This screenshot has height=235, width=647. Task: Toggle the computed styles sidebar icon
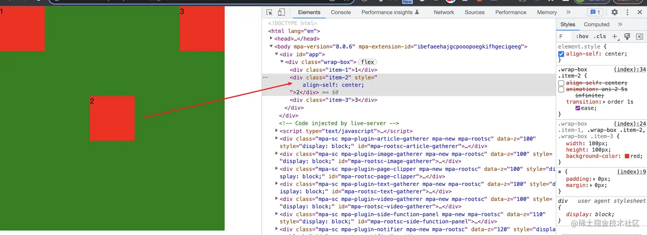click(x=639, y=37)
